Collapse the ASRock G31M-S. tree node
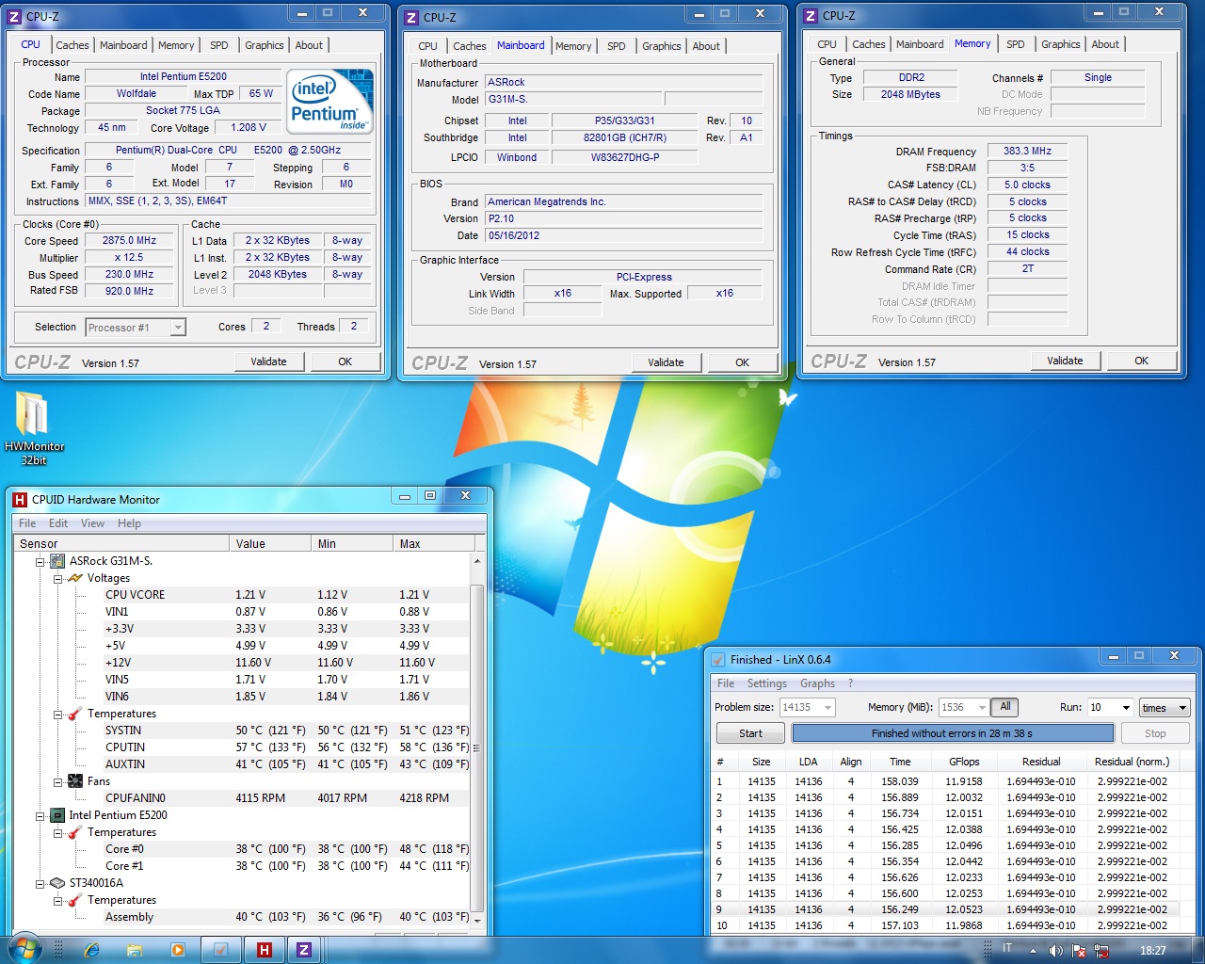 point(40,561)
